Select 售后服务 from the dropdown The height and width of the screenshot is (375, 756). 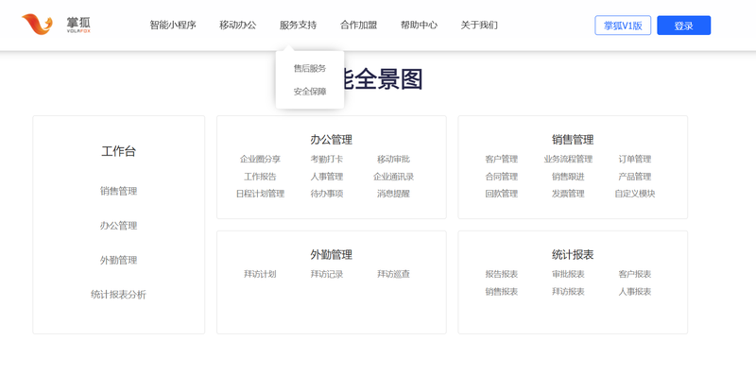(310, 68)
